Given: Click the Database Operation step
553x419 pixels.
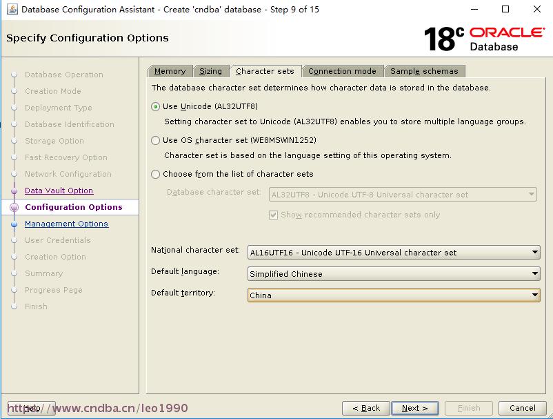Looking at the screenshot, I should (64, 75).
